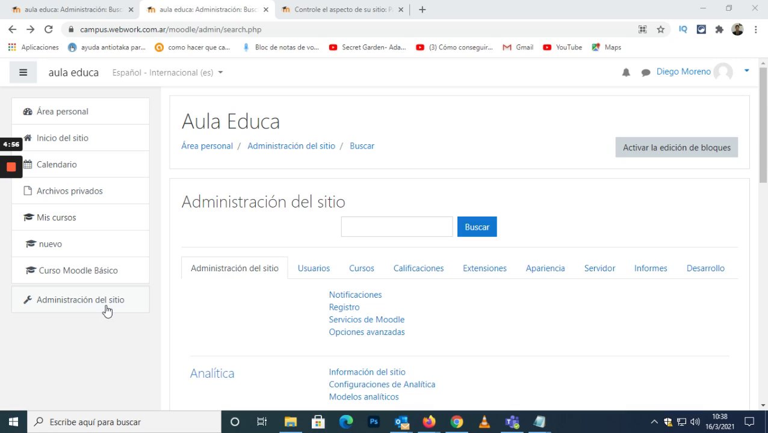Viewport: 768px width, 433px height.
Task: Click the address bar URL
Action: 170,29
